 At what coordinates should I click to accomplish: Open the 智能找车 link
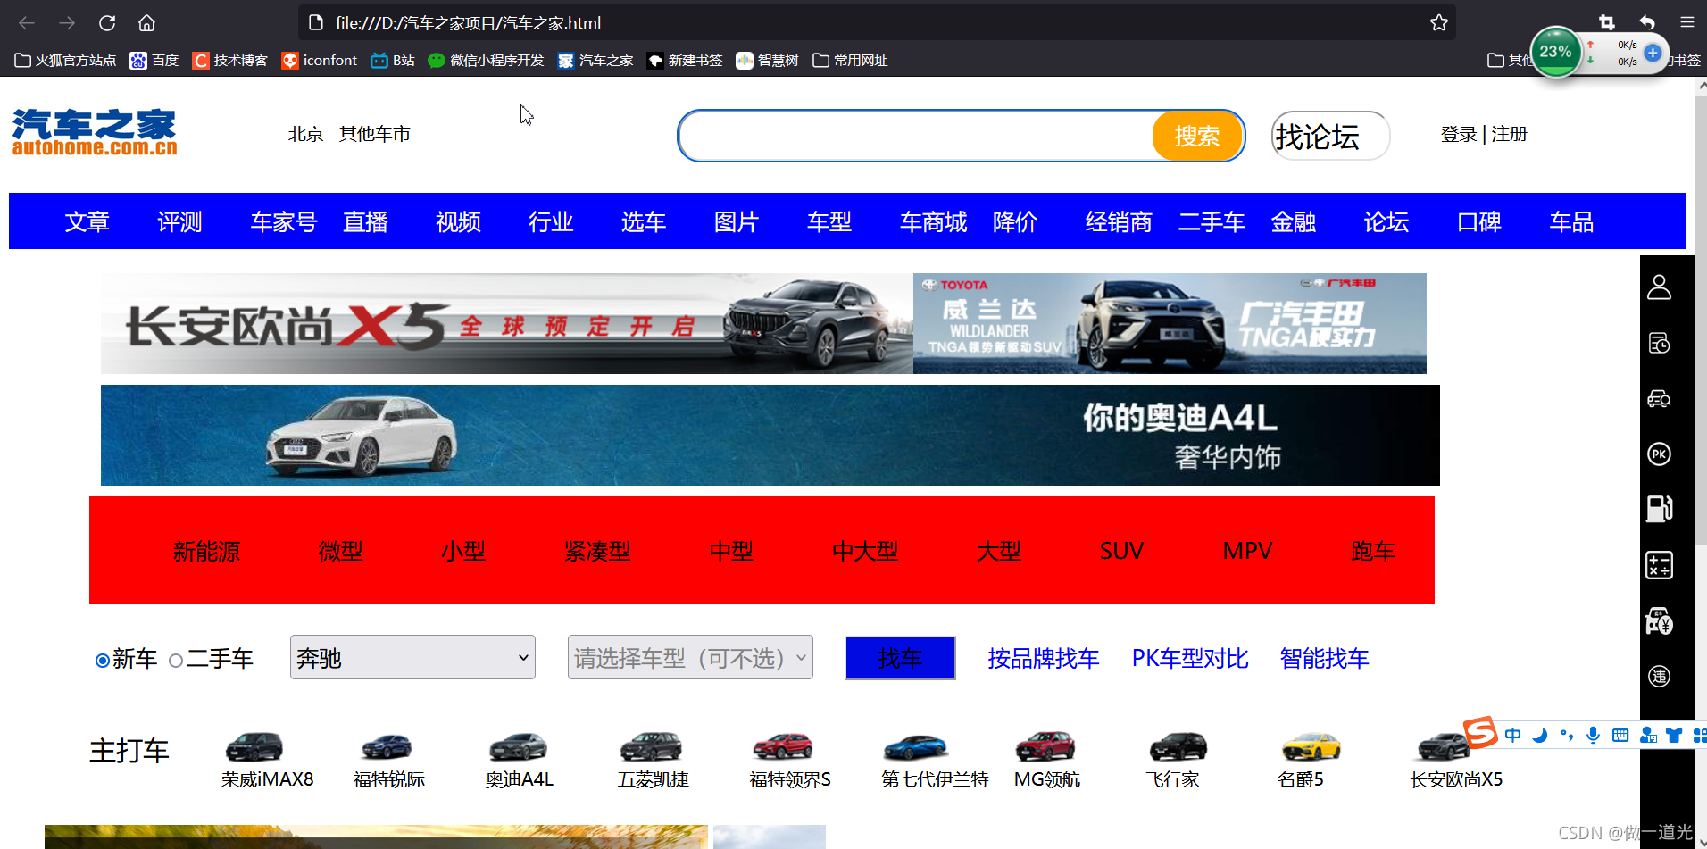point(1324,658)
